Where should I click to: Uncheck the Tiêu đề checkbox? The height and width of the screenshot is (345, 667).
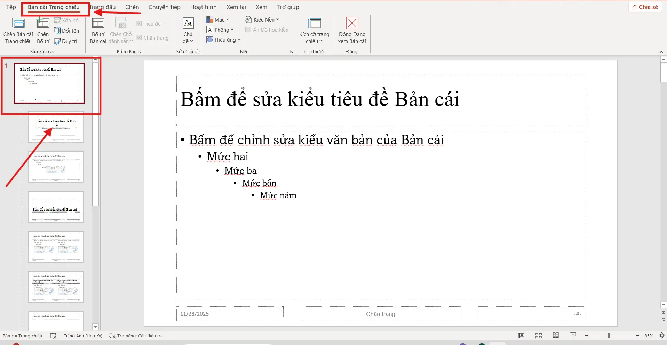(138, 24)
